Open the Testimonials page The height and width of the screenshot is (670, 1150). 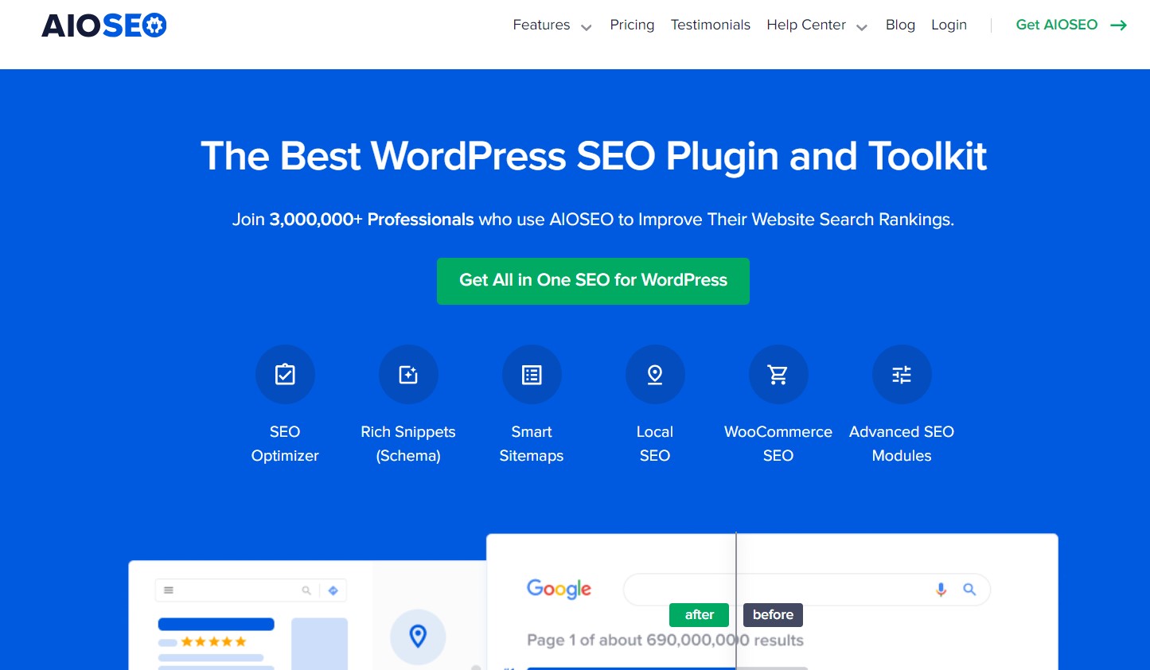pyautogui.click(x=711, y=25)
